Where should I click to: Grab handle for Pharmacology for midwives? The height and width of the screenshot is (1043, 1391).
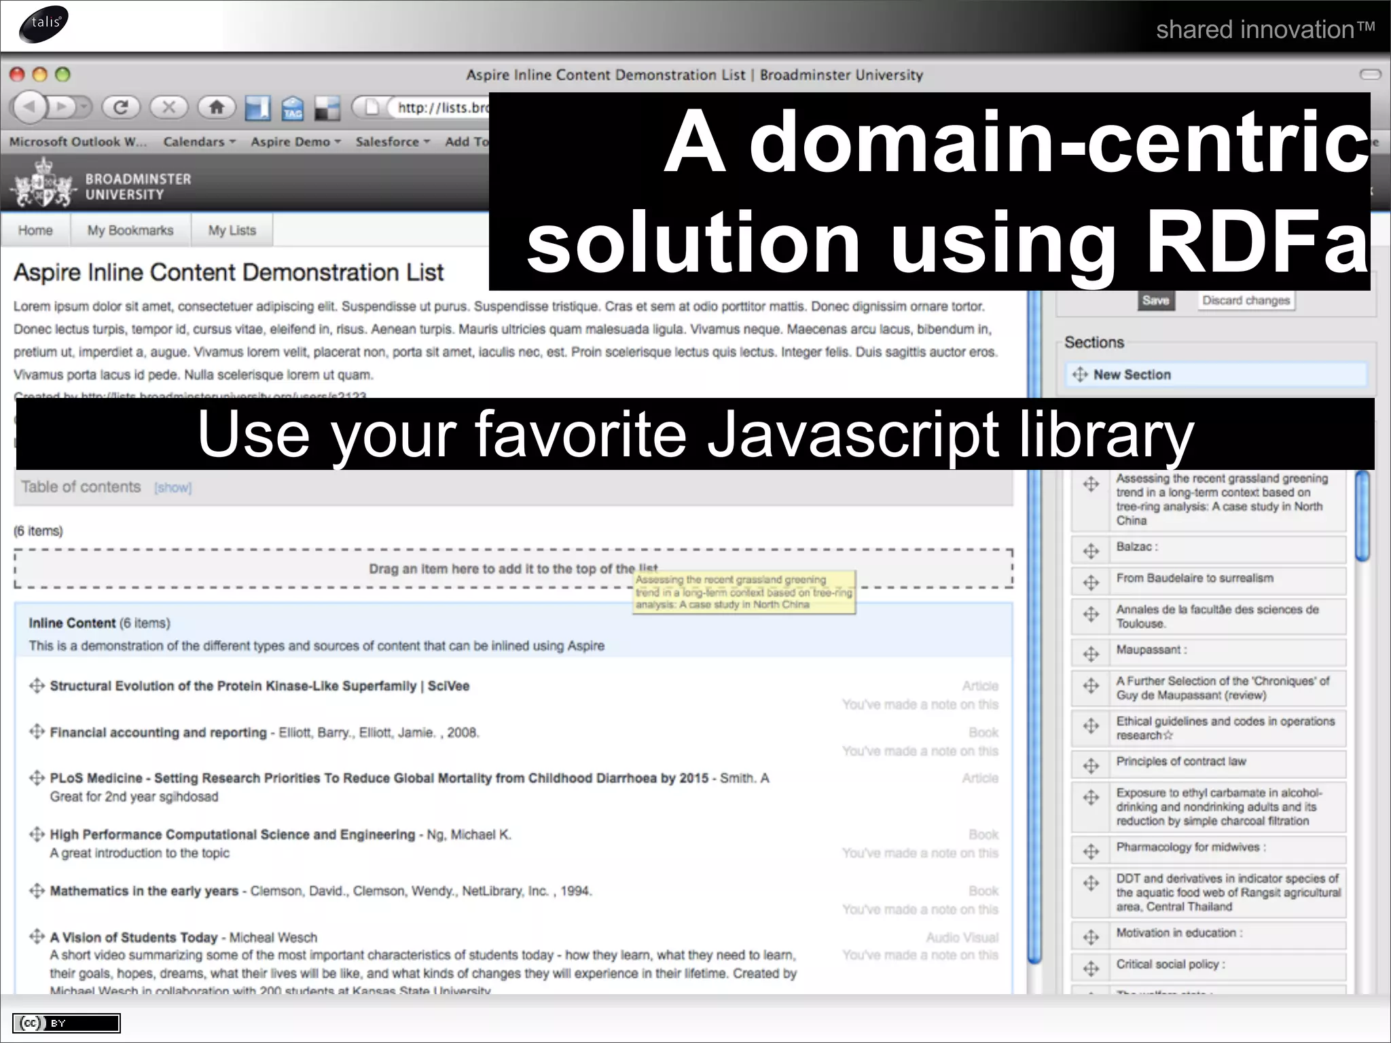[1091, 851]
